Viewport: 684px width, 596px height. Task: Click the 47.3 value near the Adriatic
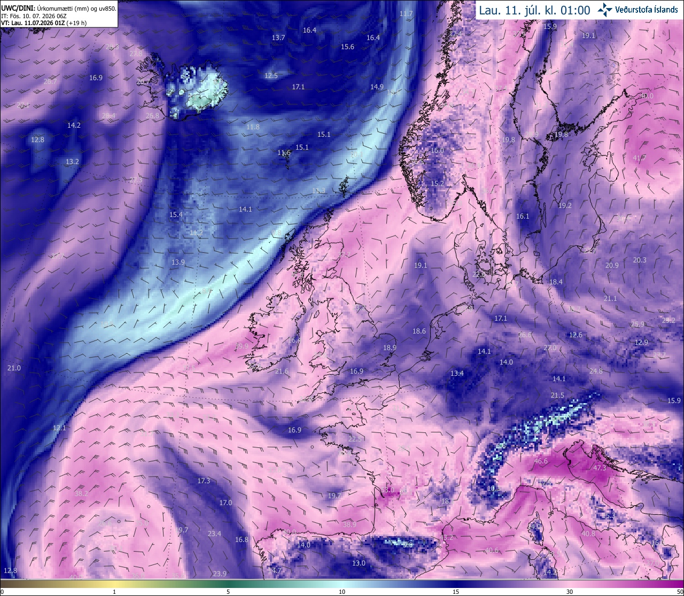(x=600, y=468)
